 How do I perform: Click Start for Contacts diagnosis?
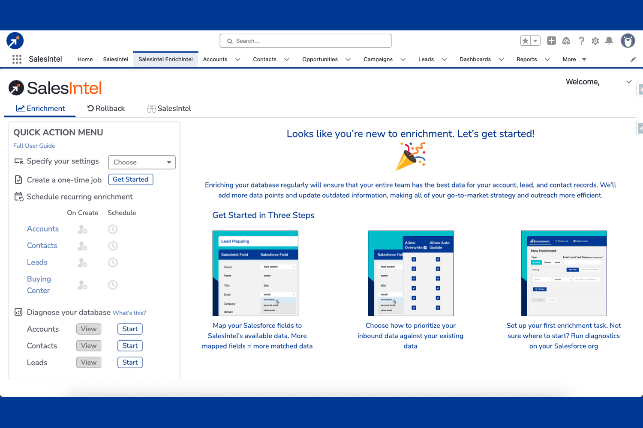(x=130, y=345)
